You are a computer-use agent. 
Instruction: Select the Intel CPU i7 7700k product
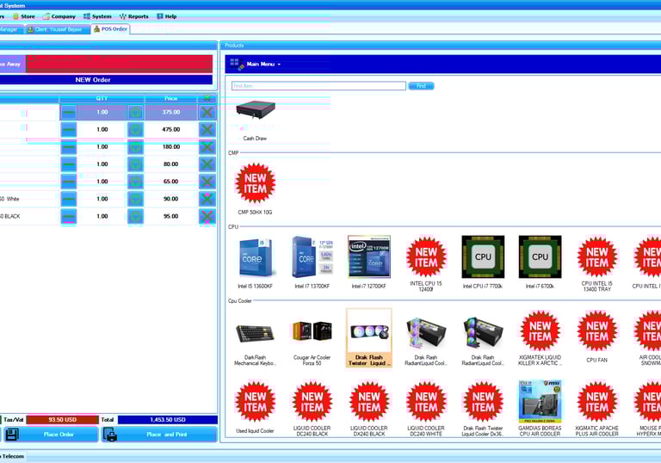pos(483,262)
